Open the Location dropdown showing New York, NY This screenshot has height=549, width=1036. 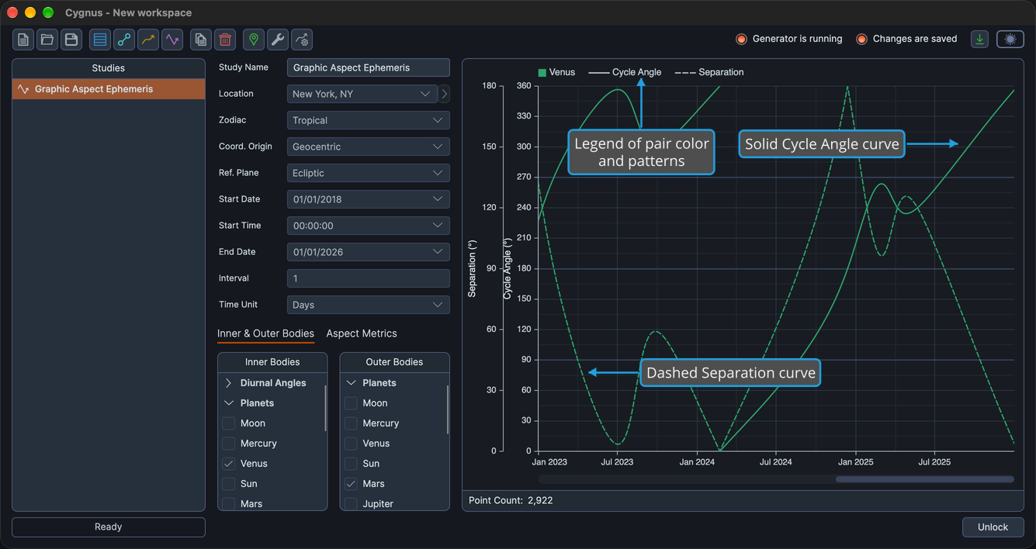(x=362, y=94)
